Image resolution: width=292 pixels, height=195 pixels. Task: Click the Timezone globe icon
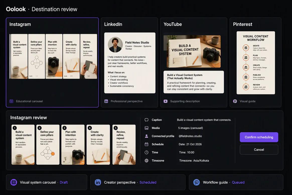[x=147, y=161]
